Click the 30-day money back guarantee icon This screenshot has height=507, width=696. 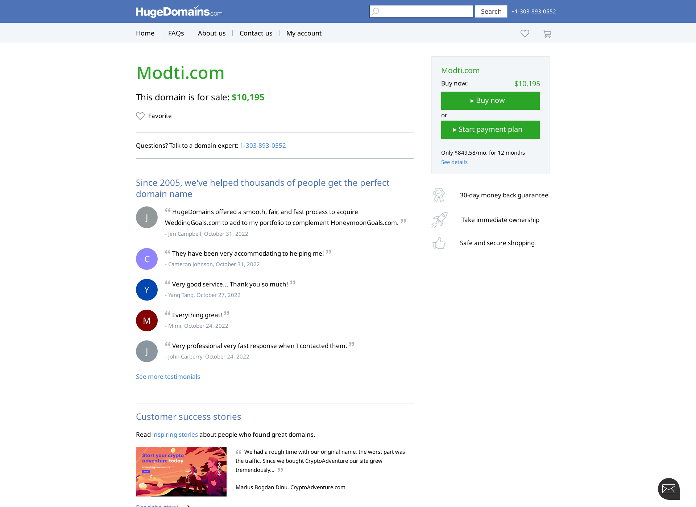[x=439, y=194]
